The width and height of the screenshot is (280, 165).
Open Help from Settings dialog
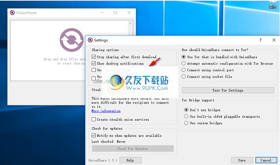130,160
